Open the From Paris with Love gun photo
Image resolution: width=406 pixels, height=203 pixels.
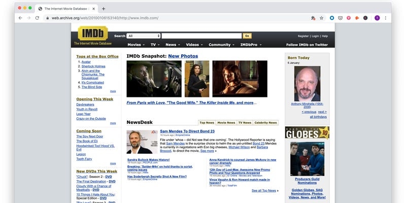154,79
